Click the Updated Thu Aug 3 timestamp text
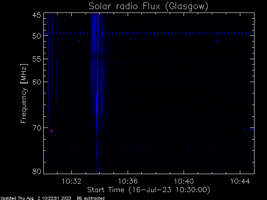This screenshot has width=267, height=200. (36, 198)
